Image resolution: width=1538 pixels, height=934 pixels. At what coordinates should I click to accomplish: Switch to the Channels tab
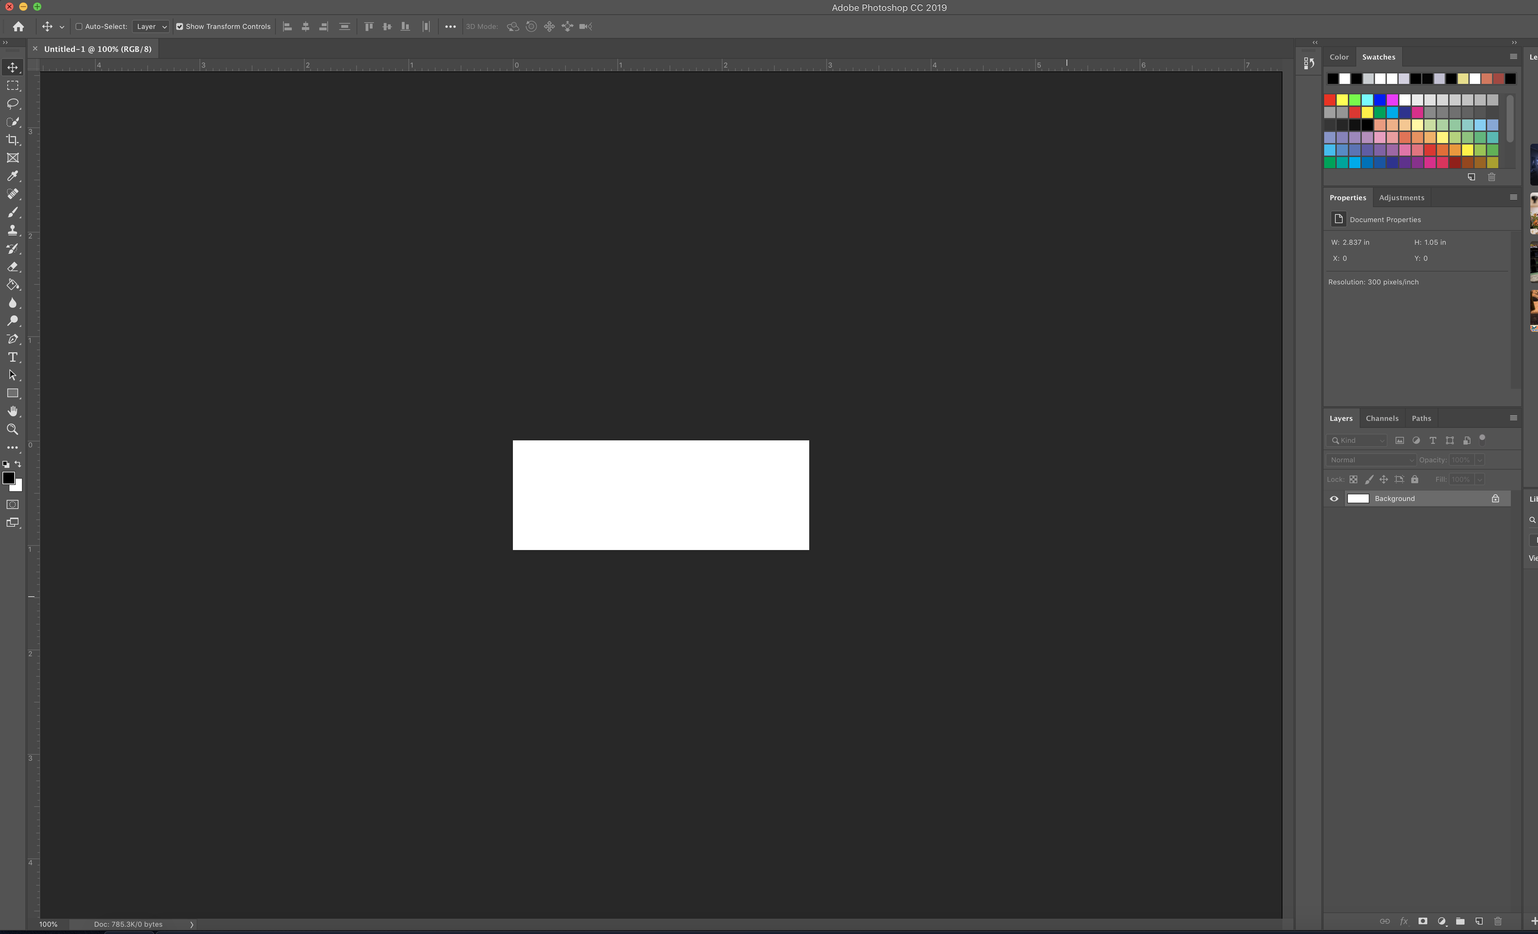click(x=1382, y=417)
